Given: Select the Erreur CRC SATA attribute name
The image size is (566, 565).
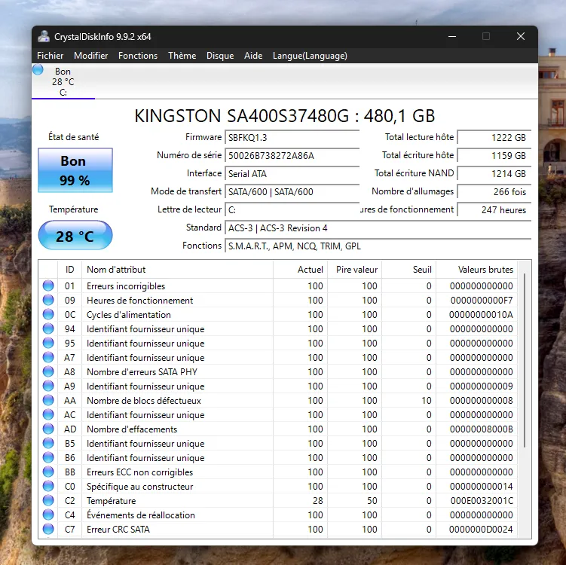Looking at the screenshot, I should (118, 530).
